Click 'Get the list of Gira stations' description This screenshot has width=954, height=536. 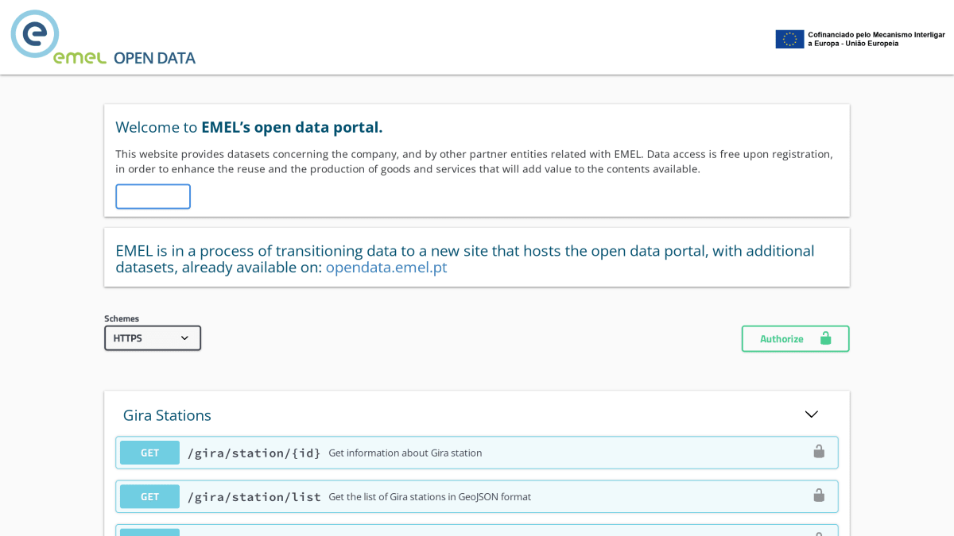pos(430,496)
